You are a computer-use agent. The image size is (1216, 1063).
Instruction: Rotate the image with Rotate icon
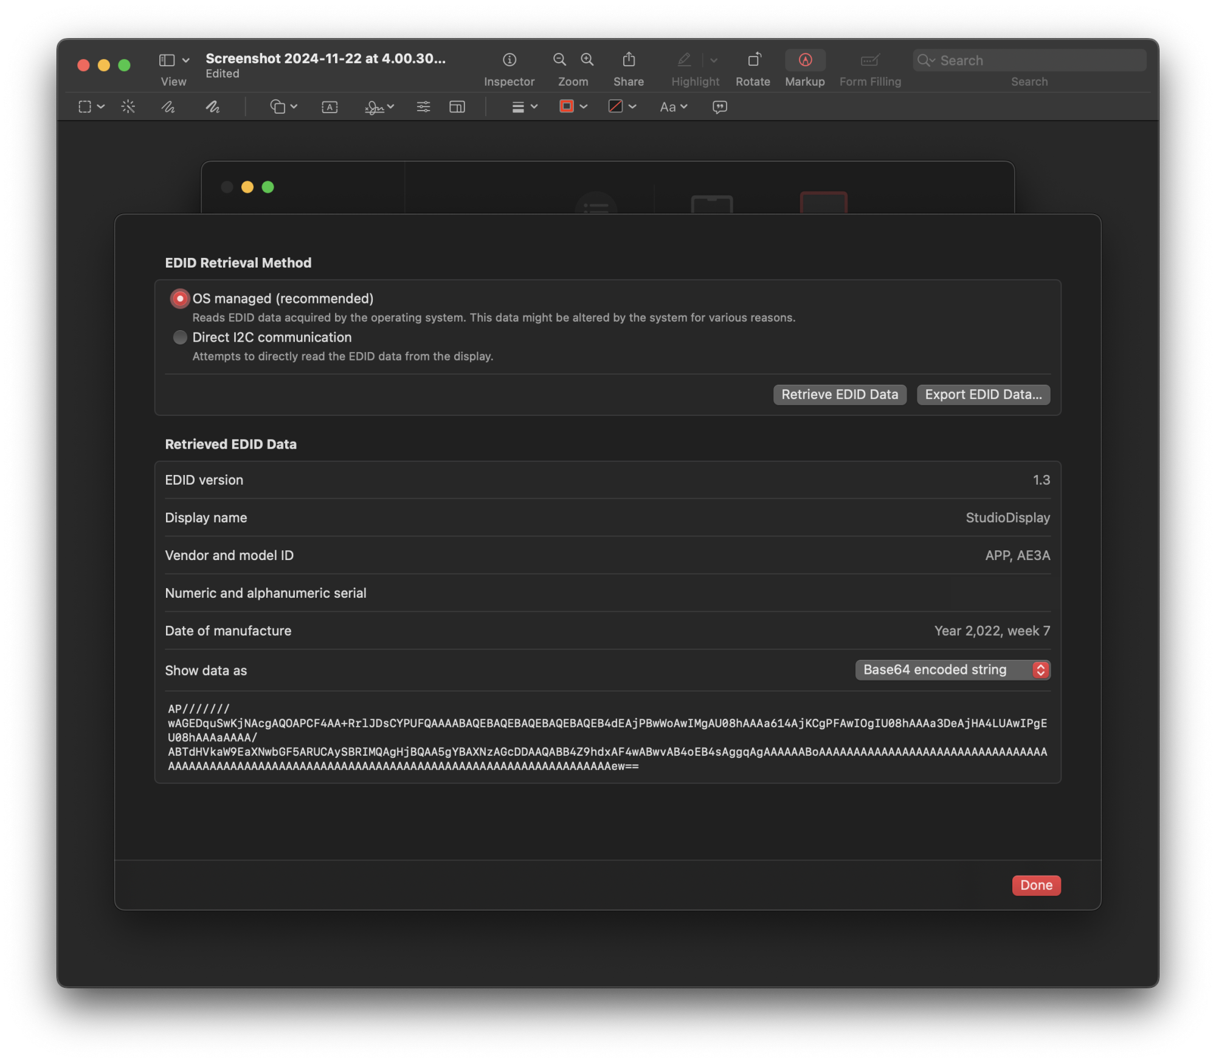pyautogui.click(x=753, y=60)
